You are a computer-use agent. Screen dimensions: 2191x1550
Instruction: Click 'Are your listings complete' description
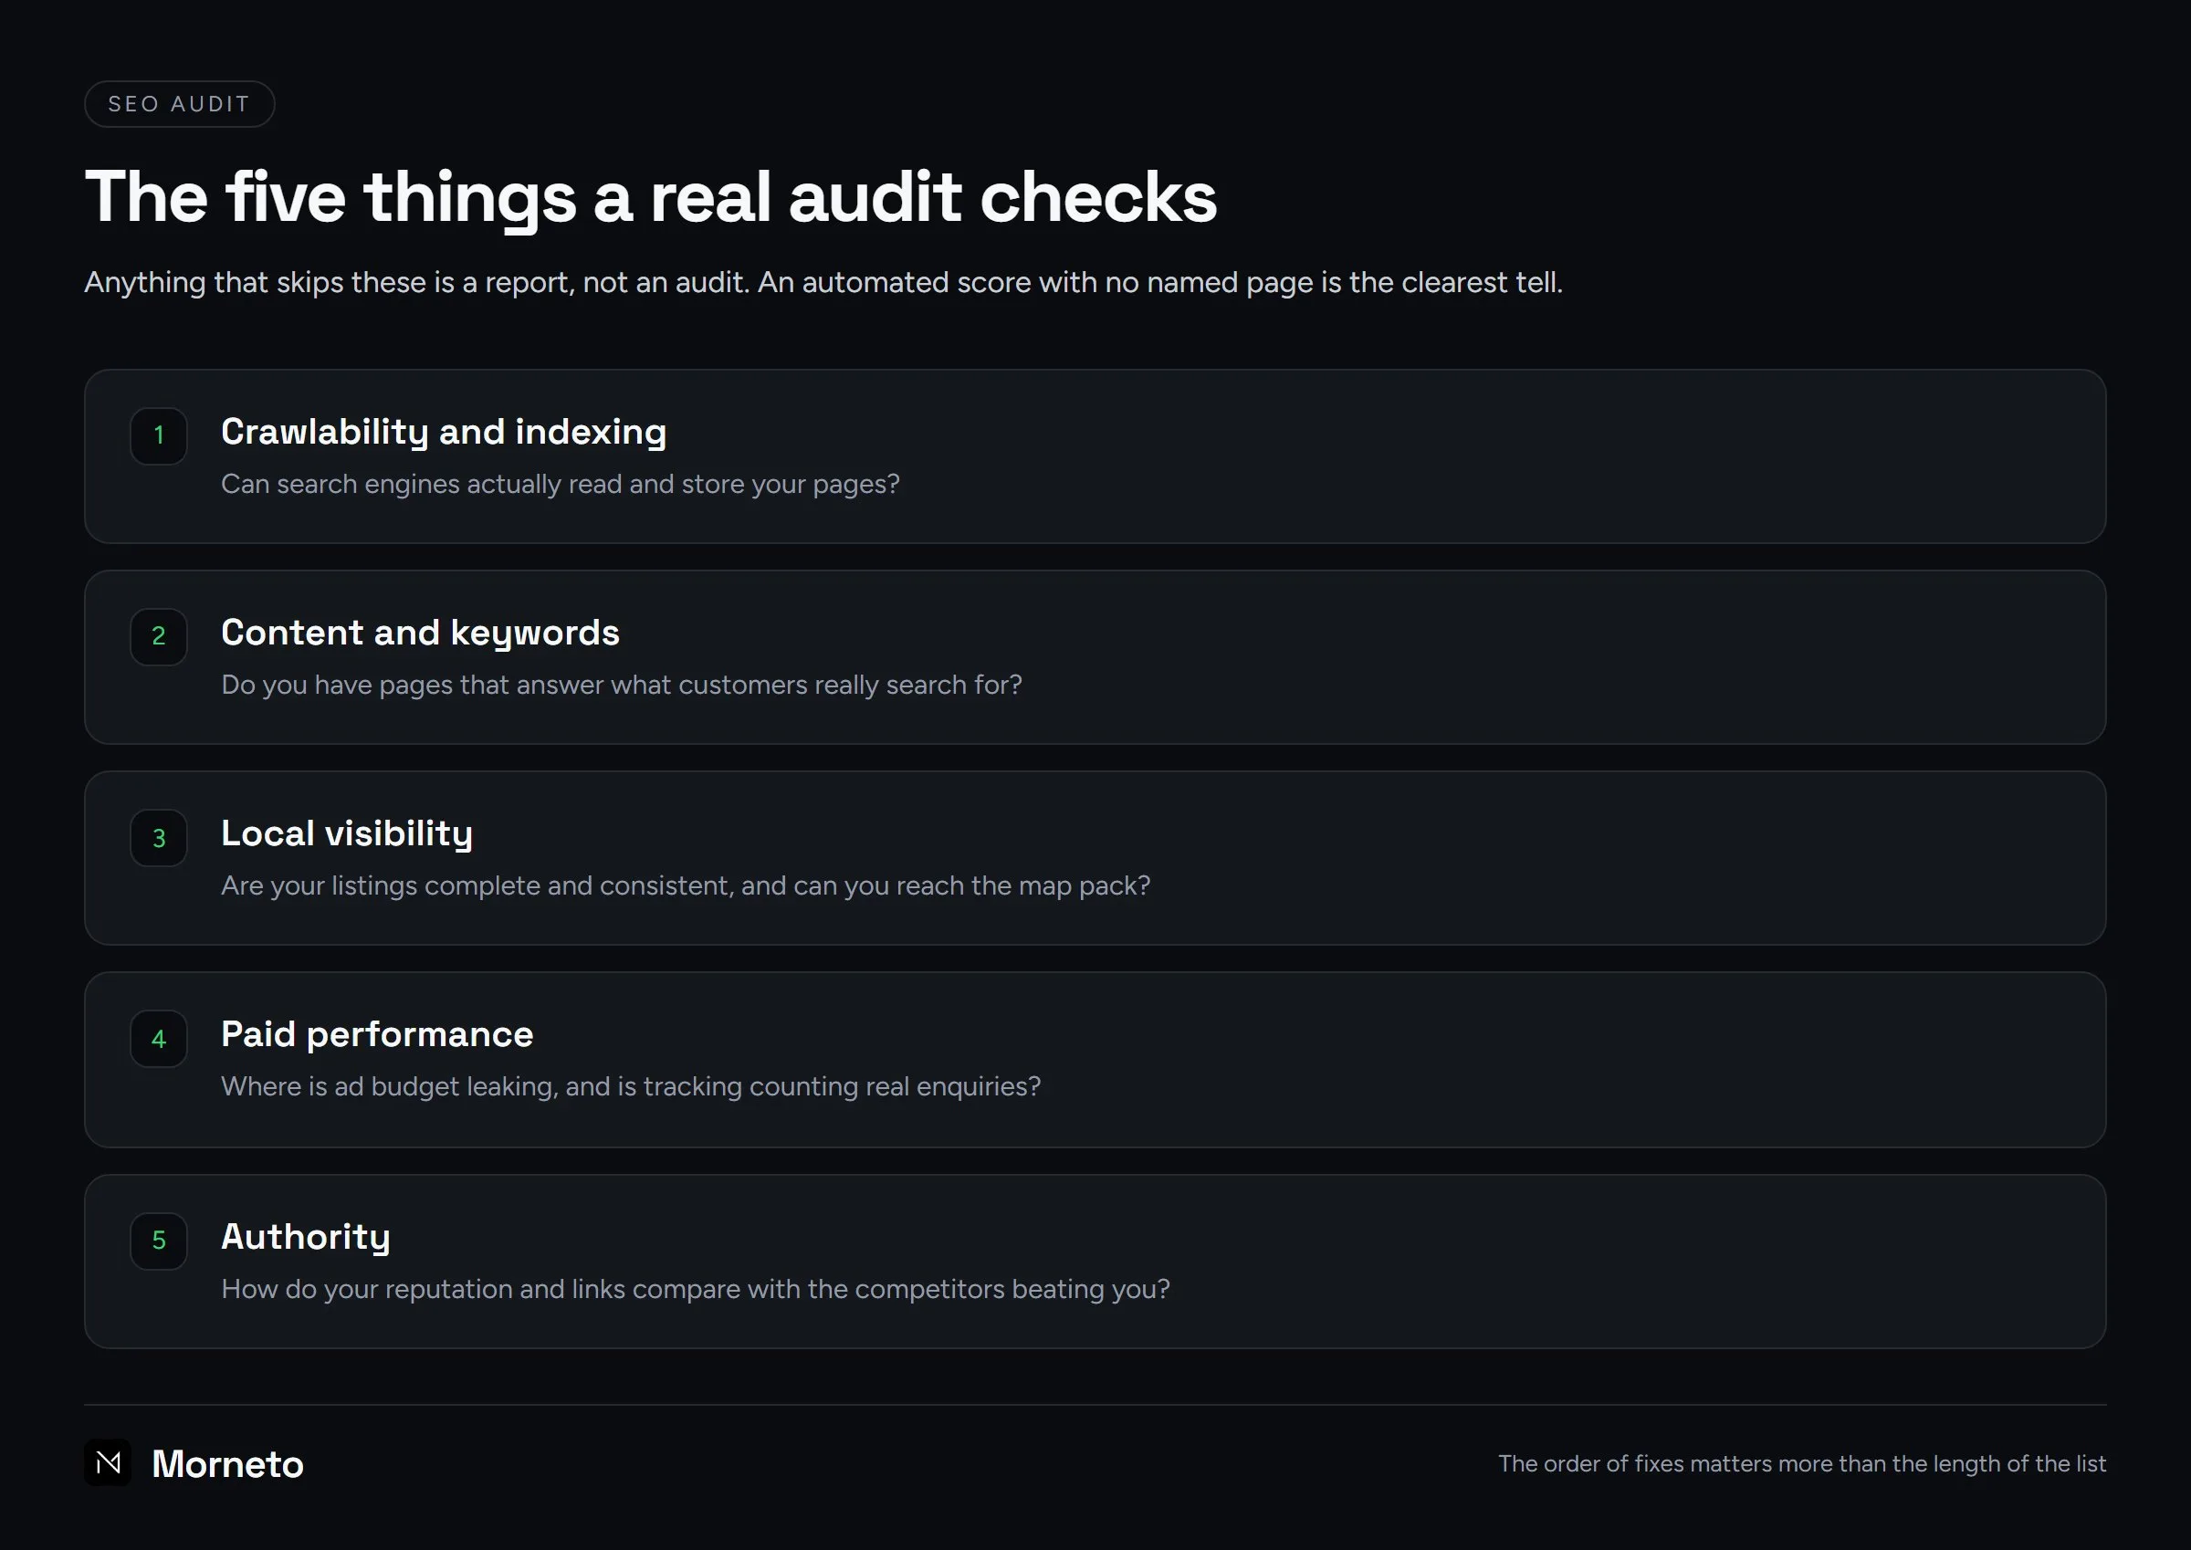pyautogui.click(x=686, y=885)
